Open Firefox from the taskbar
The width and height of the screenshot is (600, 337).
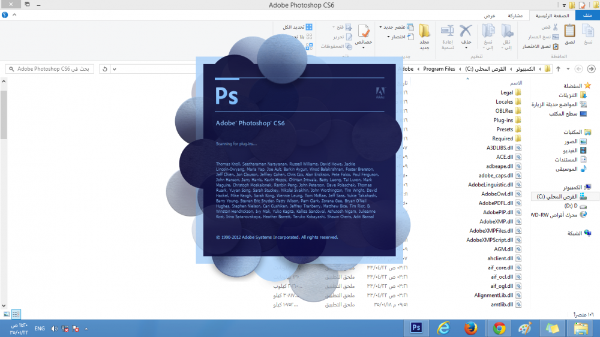point(471,327)
